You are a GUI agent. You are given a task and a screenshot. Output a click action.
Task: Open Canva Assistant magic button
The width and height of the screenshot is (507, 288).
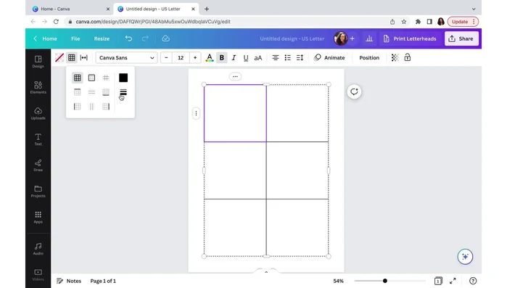[465, 257]
